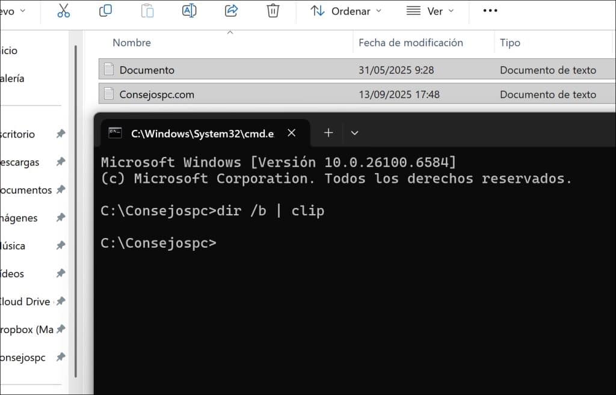Image resolution: width=616 pixels, height=395 pixels.
Task: Open the terminal tab chevron dropdown
Action: 354,133
